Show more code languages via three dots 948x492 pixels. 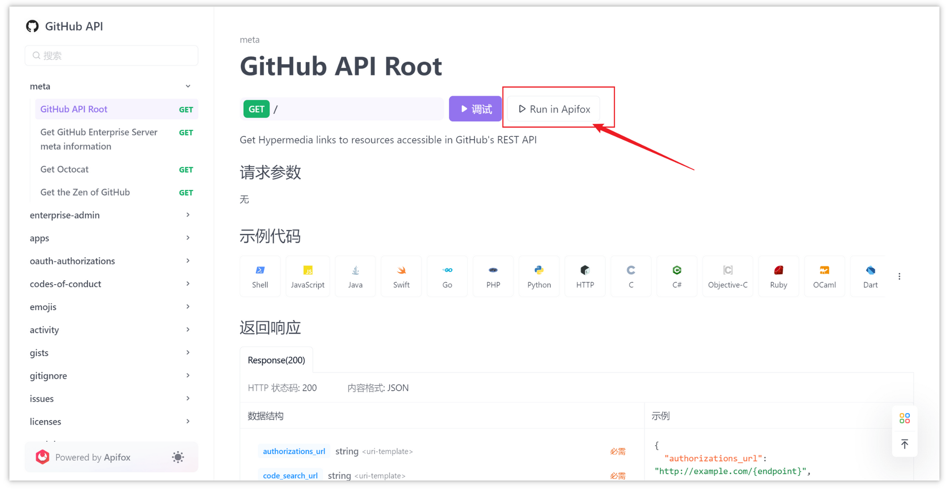pyautogui.click(x=899, y=276)
